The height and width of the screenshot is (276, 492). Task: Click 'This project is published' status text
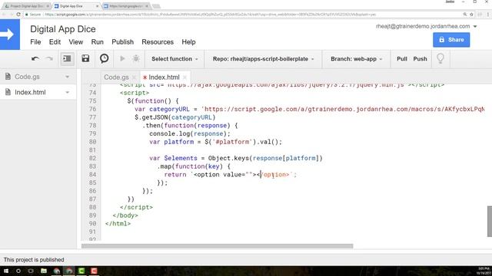(x=34, y=260)
